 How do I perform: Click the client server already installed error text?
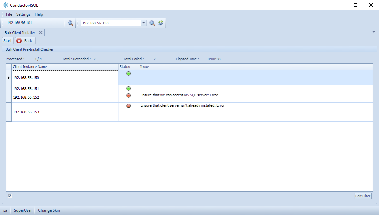[182, 106]
